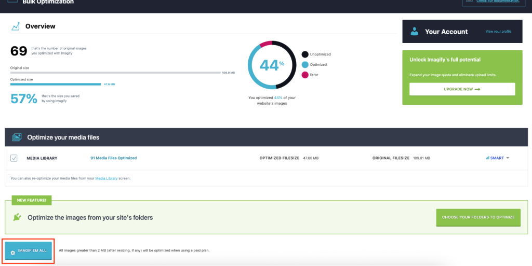
Task: Click the Media Library row label
Action: coord(42,158)
